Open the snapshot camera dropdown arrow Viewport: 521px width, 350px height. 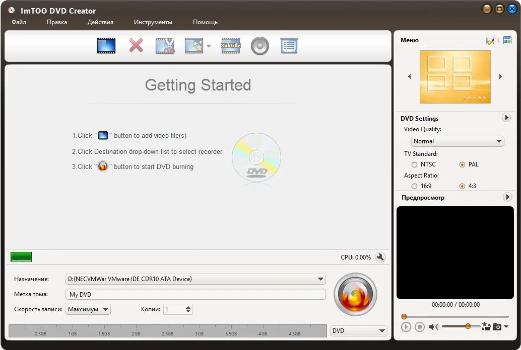506,327
